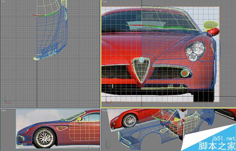
Task: Select the door panel mesh in Right viewport
Action: pyautogui.click(x=85, y=131)
